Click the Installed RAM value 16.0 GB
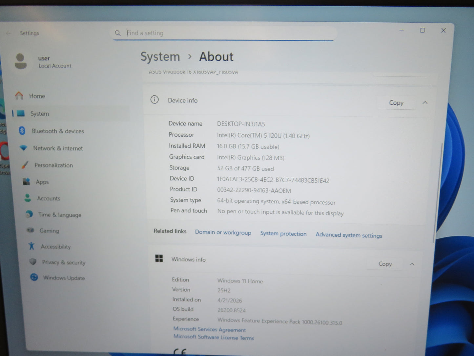This screenshot has width=474, height=356. (248, 147)
